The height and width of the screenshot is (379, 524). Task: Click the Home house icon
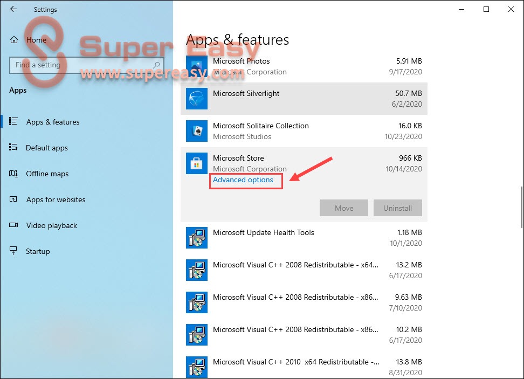click(x=13, y=40)
